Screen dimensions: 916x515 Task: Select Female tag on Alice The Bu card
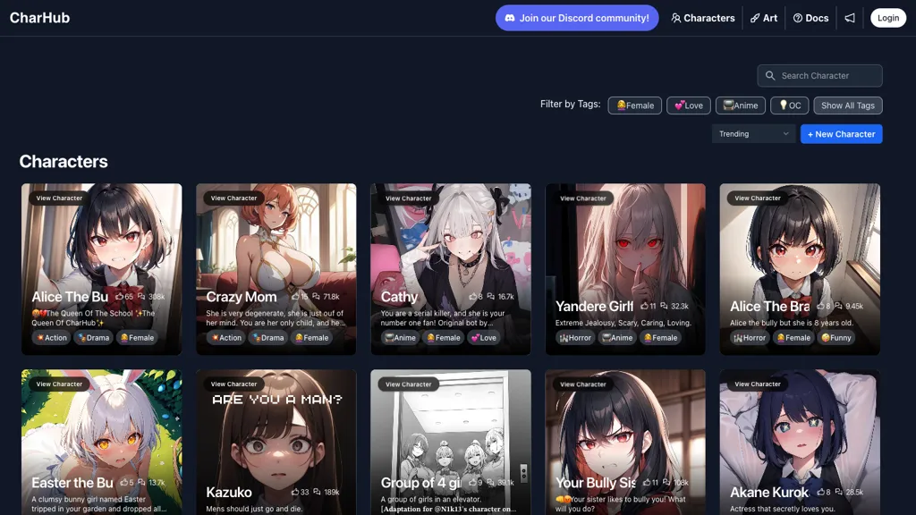137,337
